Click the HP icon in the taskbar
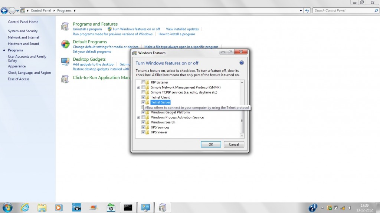 tap(111, 207)
